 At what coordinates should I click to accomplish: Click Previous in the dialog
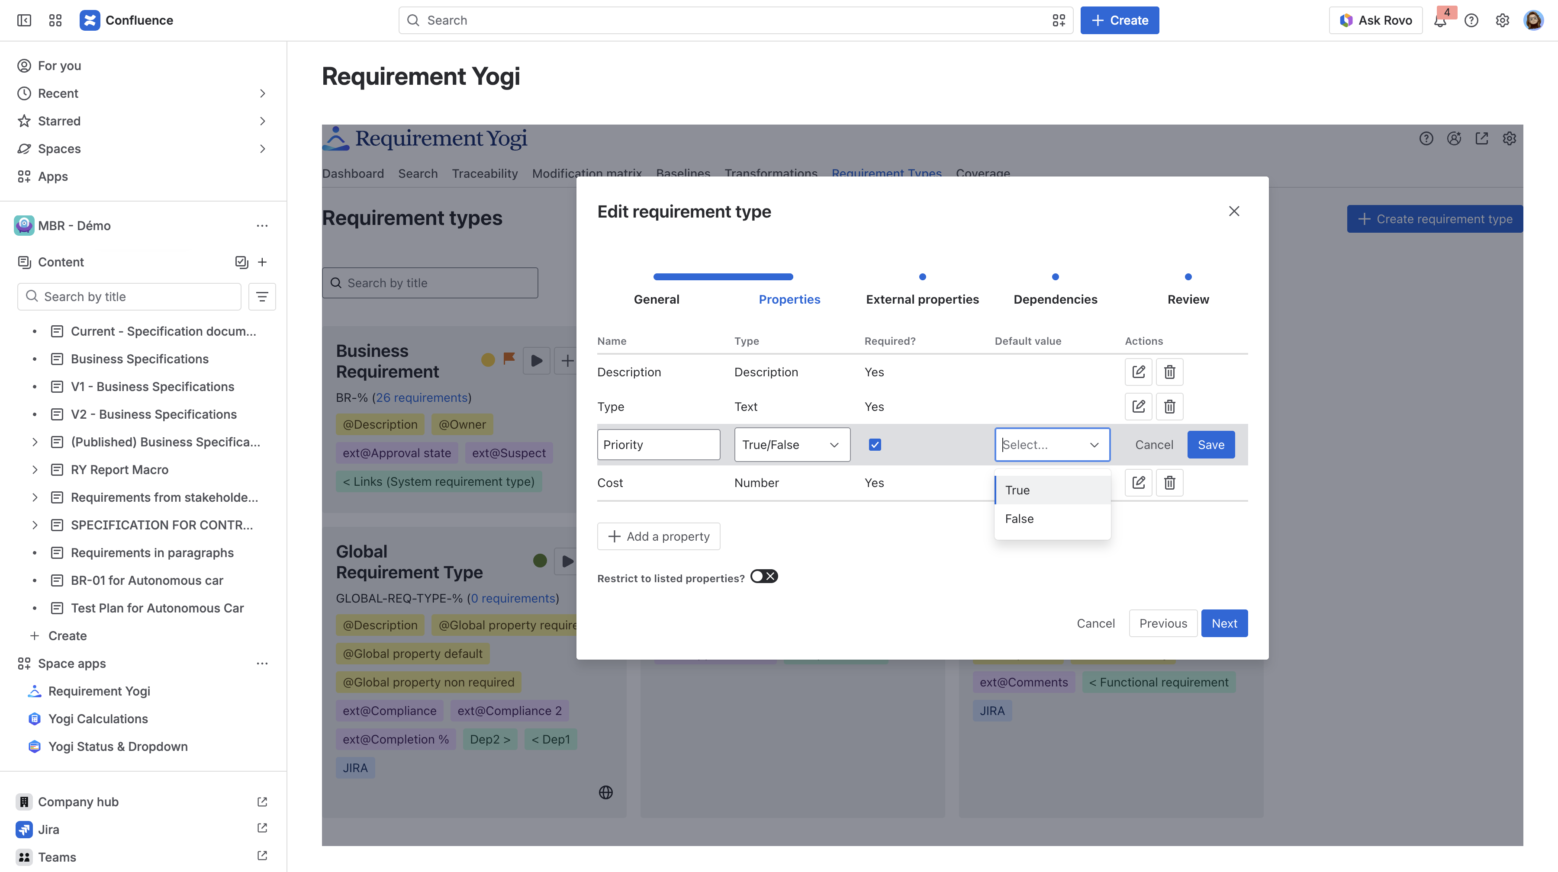1163,623
